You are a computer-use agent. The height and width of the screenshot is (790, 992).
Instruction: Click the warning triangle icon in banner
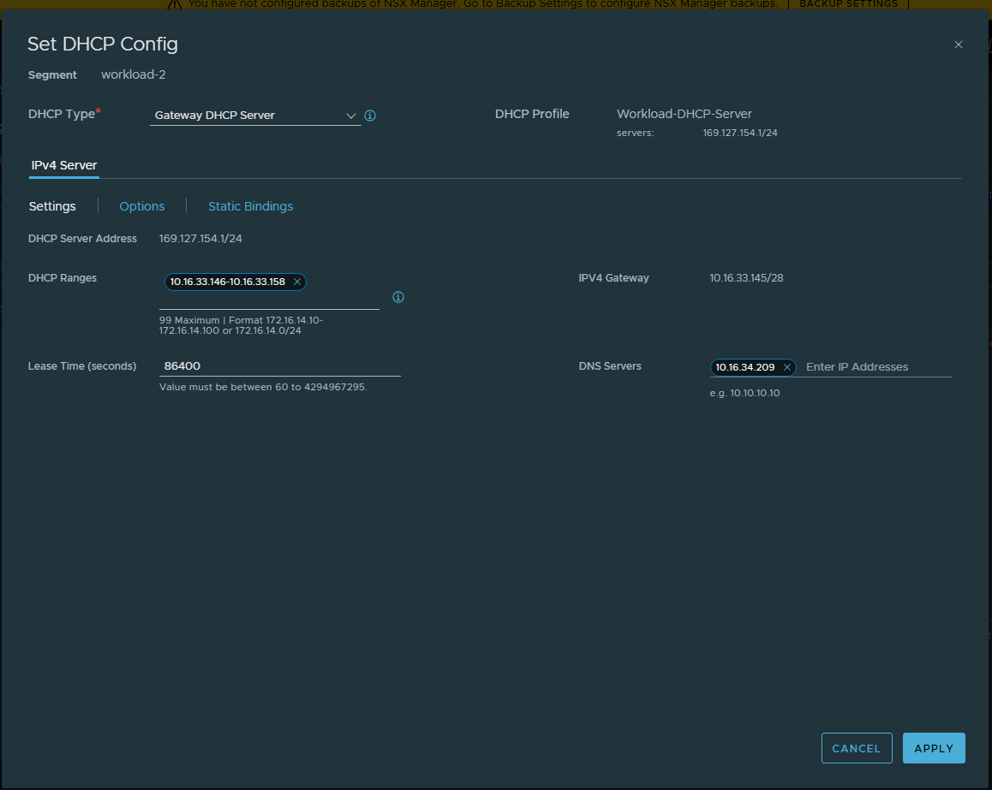click(175, 3)
